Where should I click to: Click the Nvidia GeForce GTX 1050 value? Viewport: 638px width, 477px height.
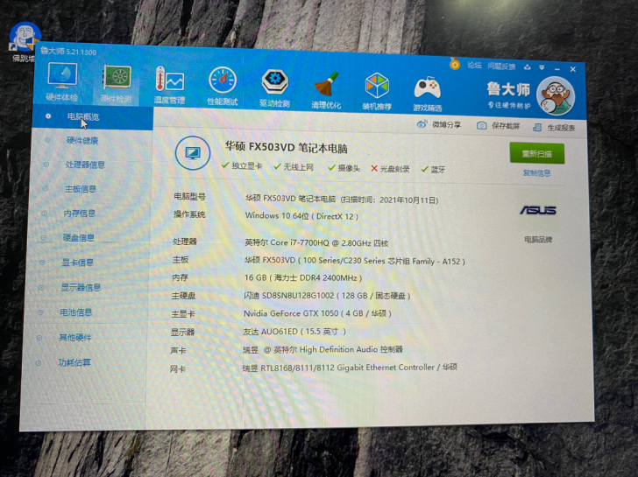tap(317, 313)
